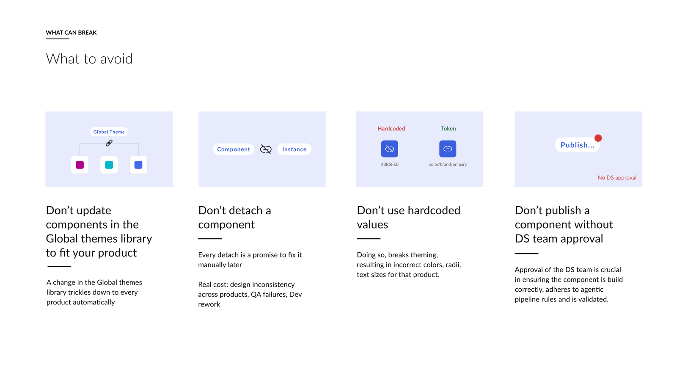
Task: Click the Instance pill
Action: (x=294, y=149)
